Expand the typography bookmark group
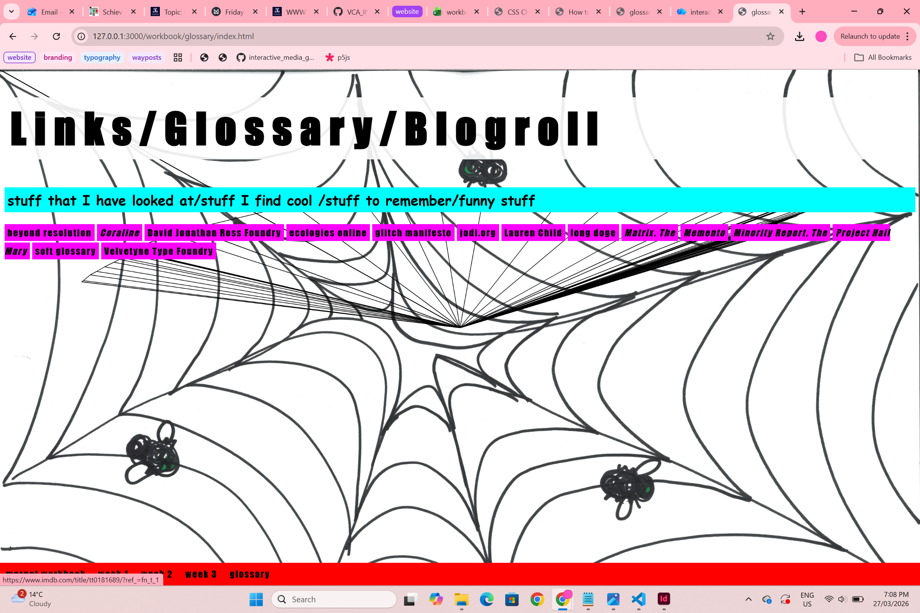Image resolution: width=920 pixels, height=613 pixels. [102, 57]
